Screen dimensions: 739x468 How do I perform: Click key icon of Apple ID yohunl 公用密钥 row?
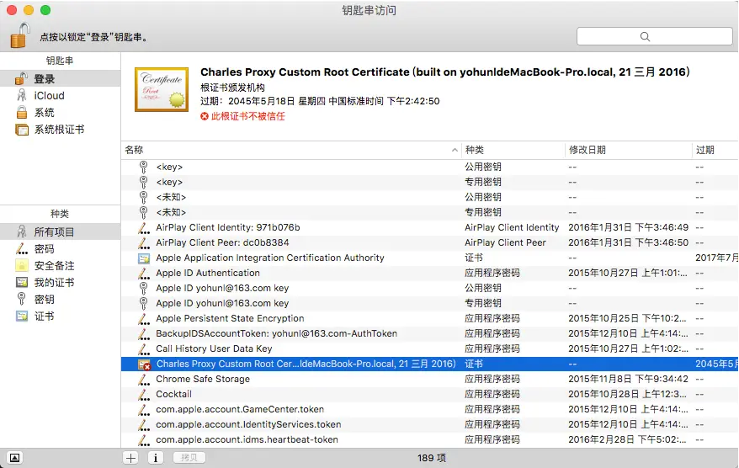pyautogui.click(x=144, y=288)
